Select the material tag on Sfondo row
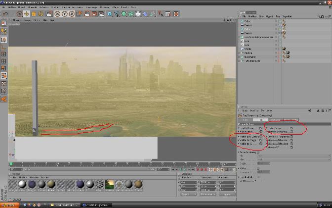Viewport: 332px width, 208px height. click(x=284, y=49)
